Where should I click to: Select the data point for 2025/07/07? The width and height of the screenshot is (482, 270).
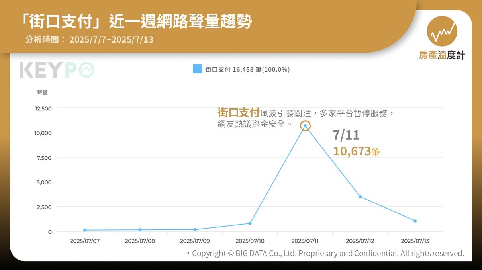tap(85, 230)
